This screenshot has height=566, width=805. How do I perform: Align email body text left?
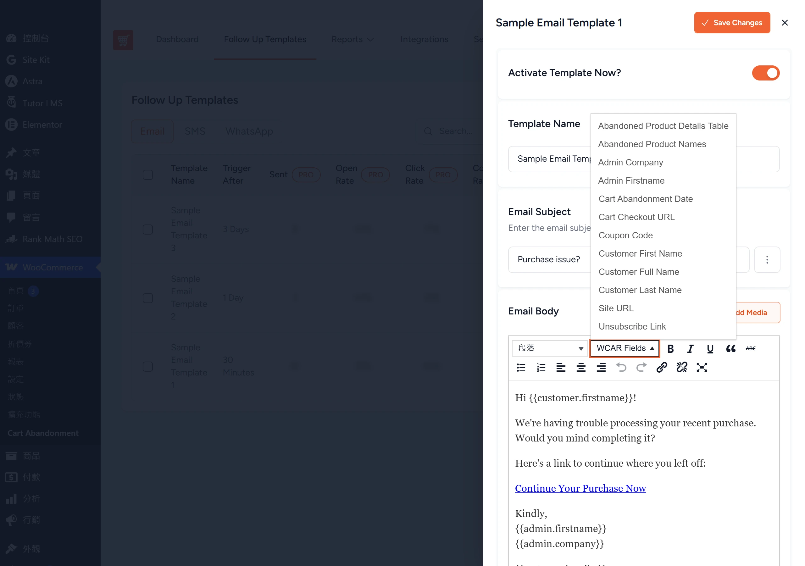pyautogui.click(x=561, y=367)
